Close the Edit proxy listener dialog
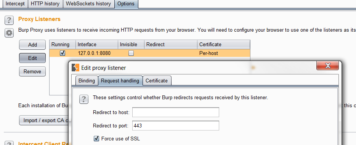Image resolution: width=356 pixels, height=145 pixels. [x=327, y=66]
